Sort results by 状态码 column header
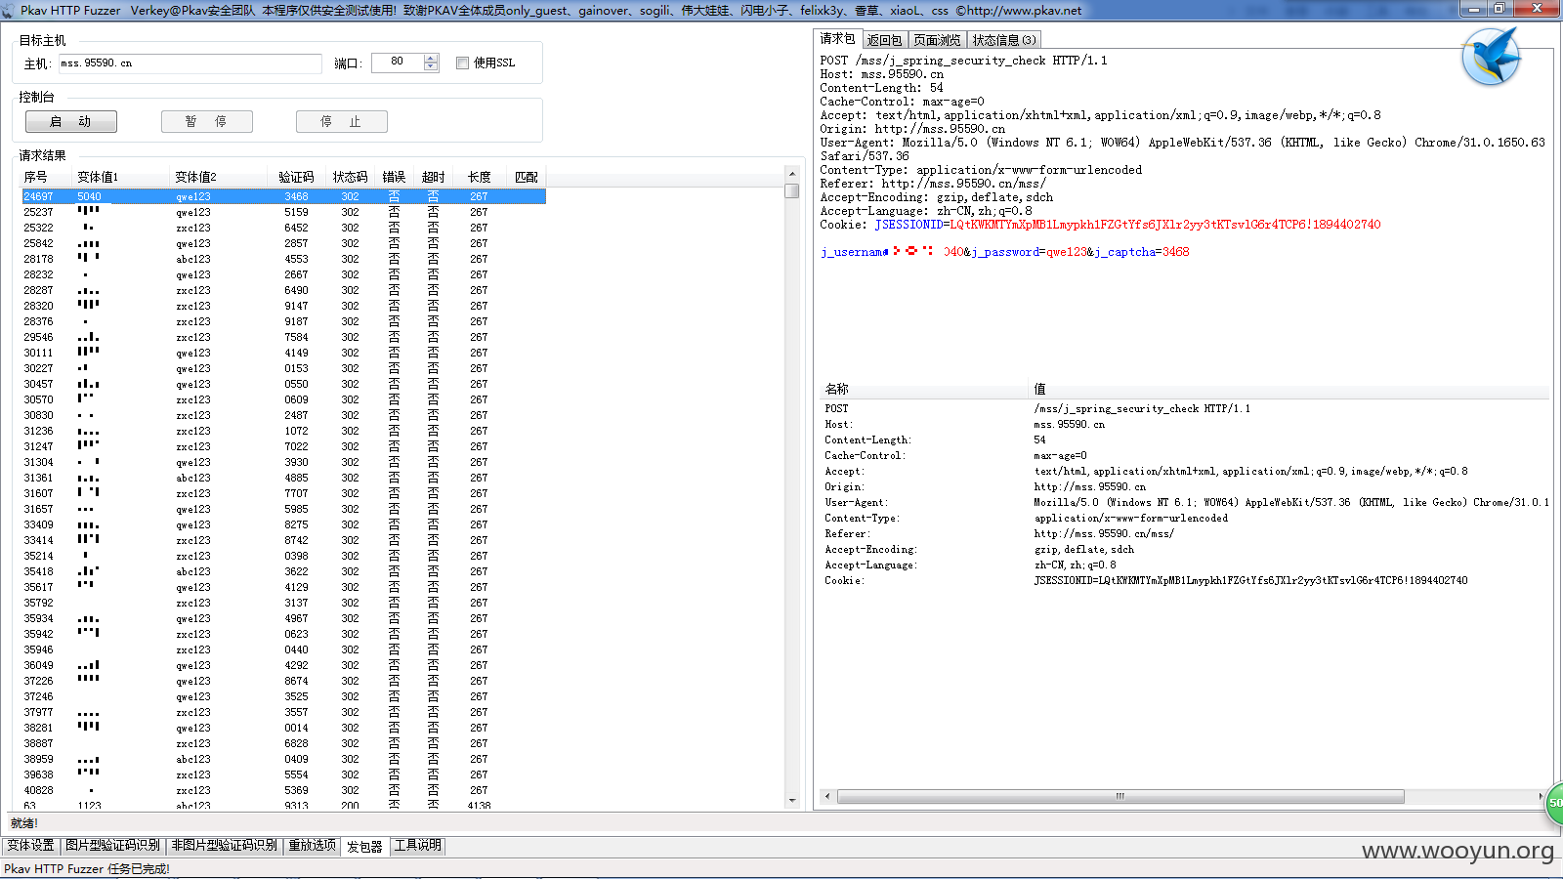 351,177
